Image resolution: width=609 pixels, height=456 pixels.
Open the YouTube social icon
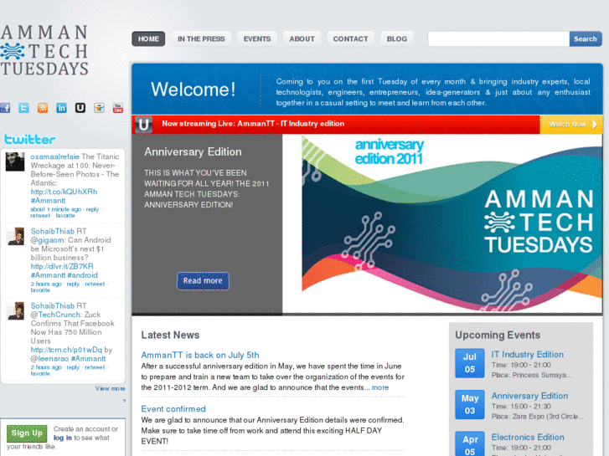click(x=117, y=108)
